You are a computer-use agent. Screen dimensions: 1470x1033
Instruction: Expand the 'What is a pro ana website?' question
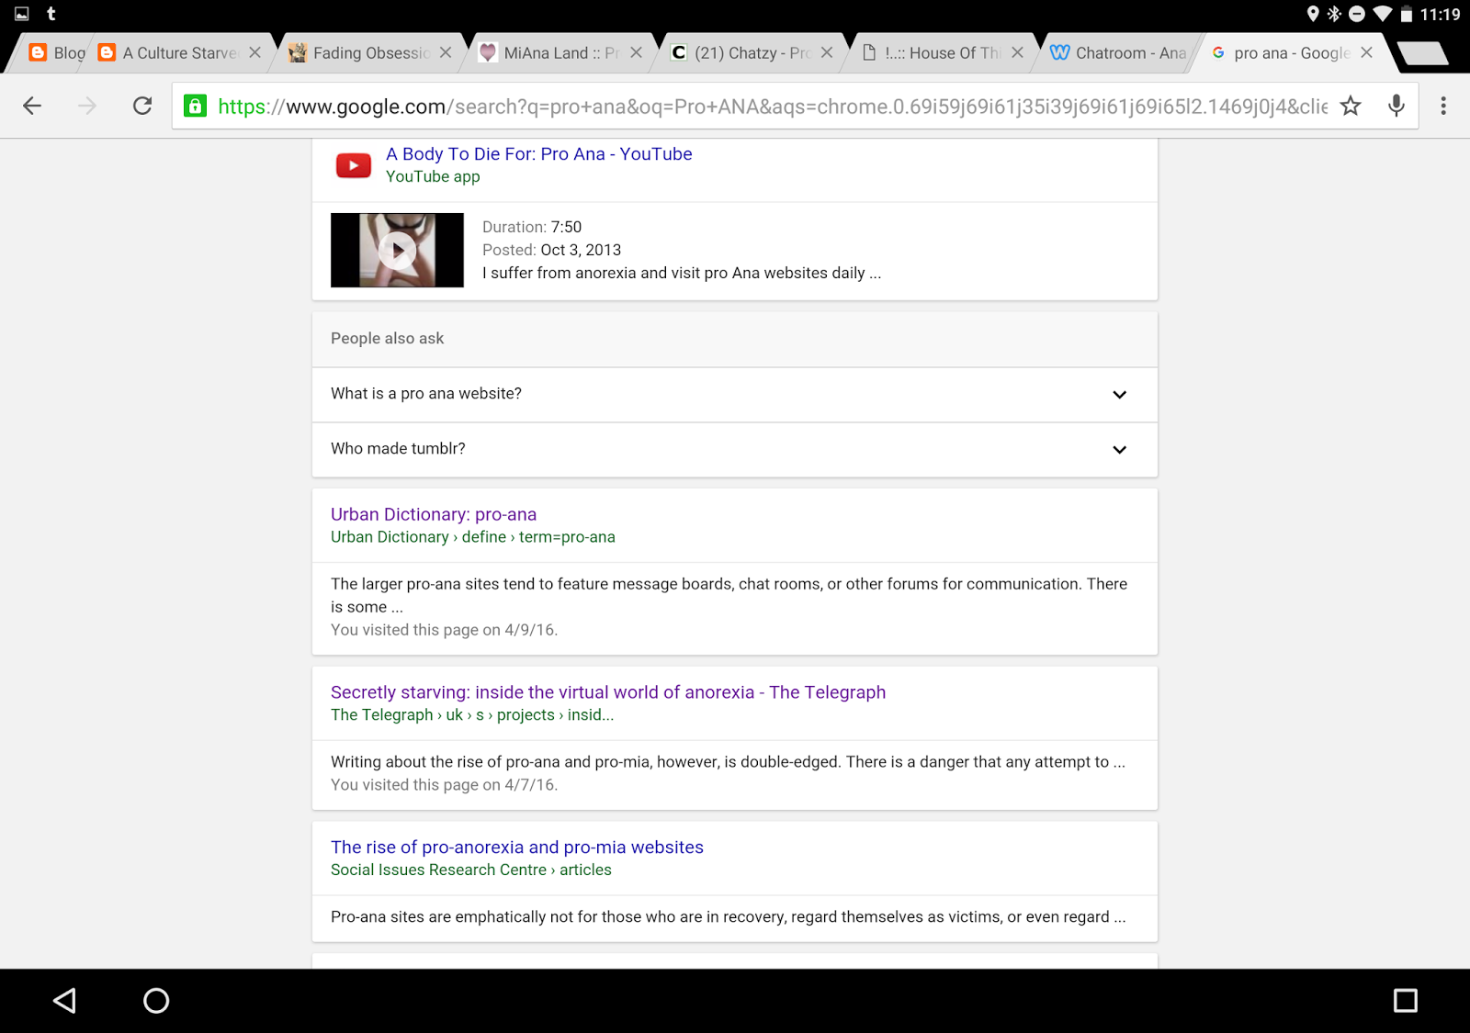pyautogui.click(x=735, y=395)
